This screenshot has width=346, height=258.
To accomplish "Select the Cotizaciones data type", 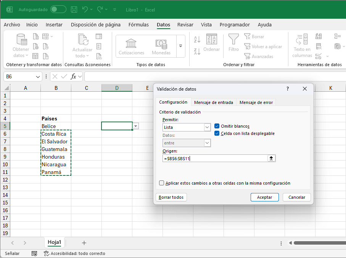I will [x=131, y=46].
